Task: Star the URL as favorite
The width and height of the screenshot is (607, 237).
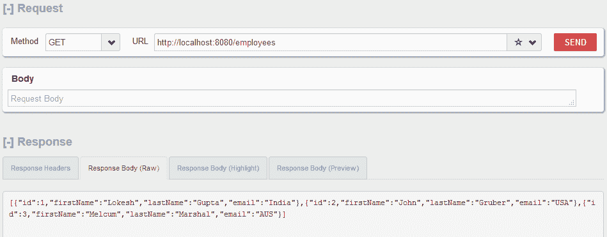Action: 518,43
